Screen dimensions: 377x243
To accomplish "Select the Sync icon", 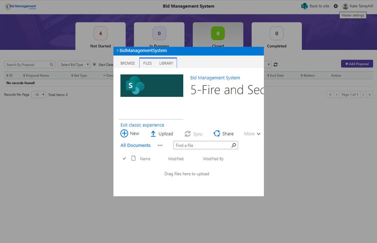I will coord(188,133).
